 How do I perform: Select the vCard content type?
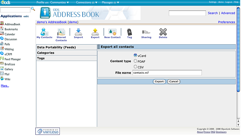pos(135,55)
